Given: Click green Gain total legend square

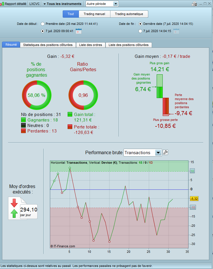Looking at the screenshot, I should pyautogui.click(x=70, y=114).
